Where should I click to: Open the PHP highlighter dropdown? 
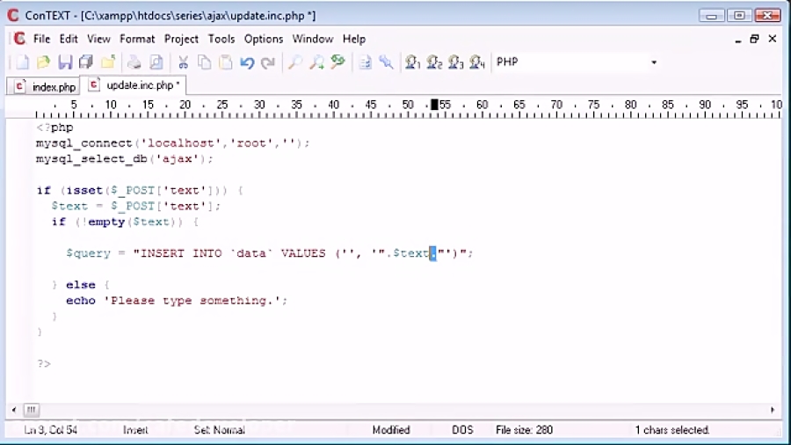coord(654,62)
